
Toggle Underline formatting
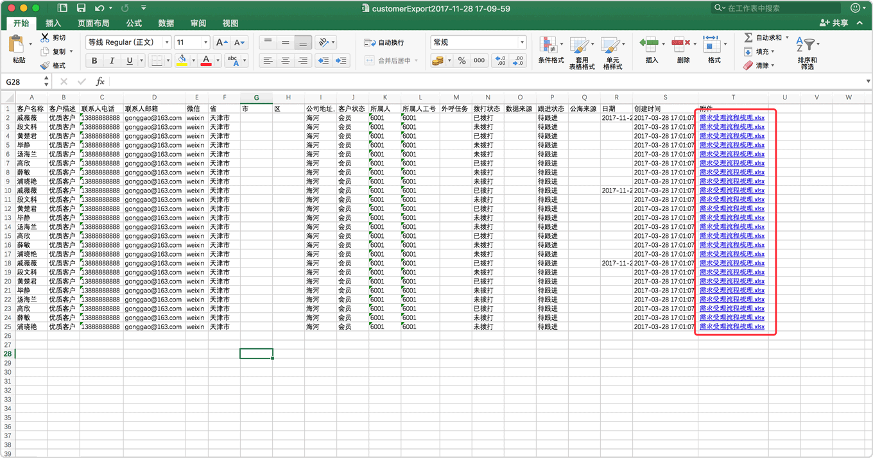130,61
